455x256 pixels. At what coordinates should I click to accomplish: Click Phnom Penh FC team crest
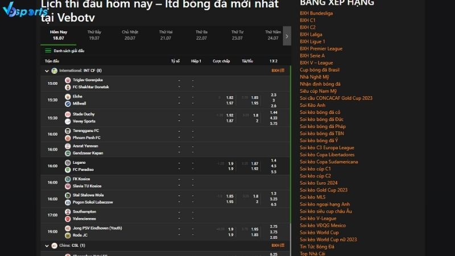click(x=68, y=138)
